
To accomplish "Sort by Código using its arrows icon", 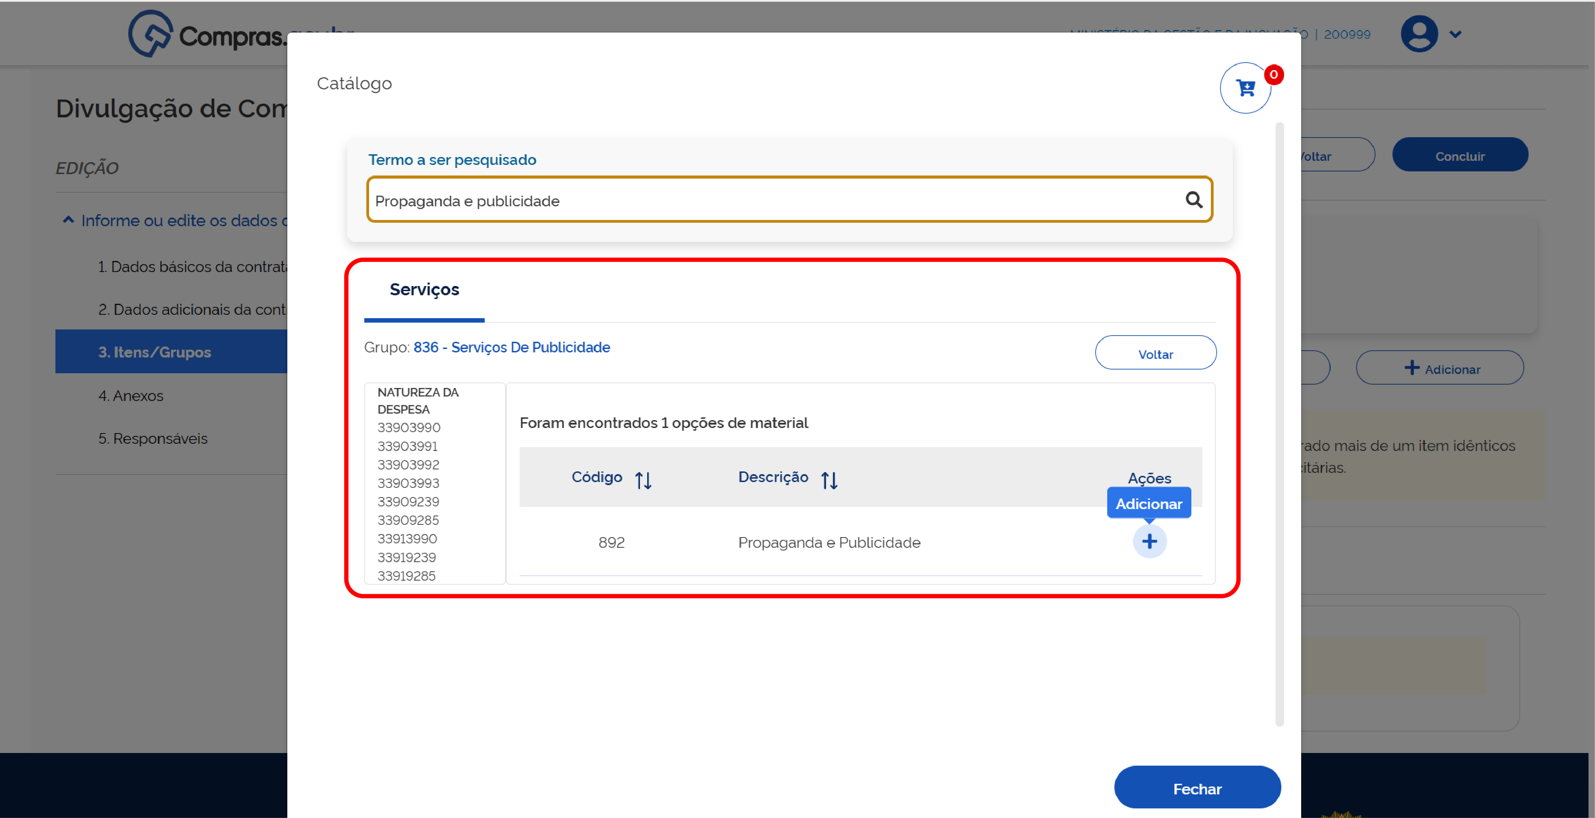I will (643, 480).
